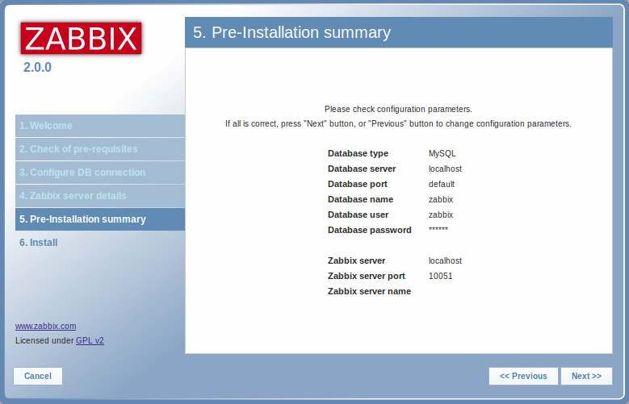629x404 pixels.
Task: Click the 'Licensed under' text
Action: tap(44, 340)
